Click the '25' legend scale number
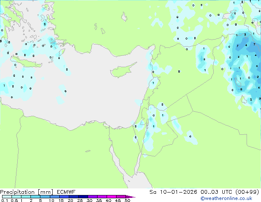 pyautogui.click(x=80, y=200)
